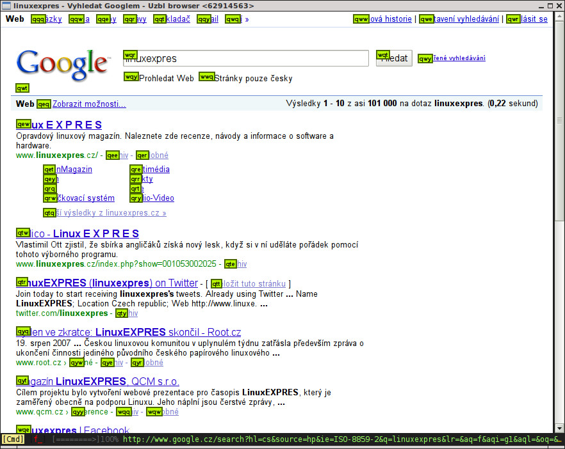Open Gmail in the top navigation

[x=208, y=19]
